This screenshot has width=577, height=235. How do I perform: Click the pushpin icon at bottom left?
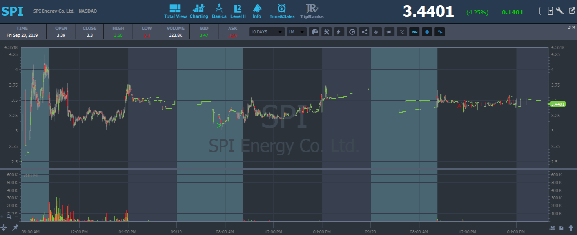click(x=15, y=228)
